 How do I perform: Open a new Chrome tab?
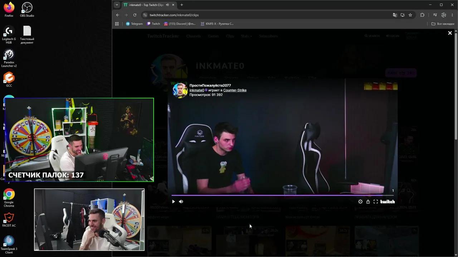click(x=182, y=5)
